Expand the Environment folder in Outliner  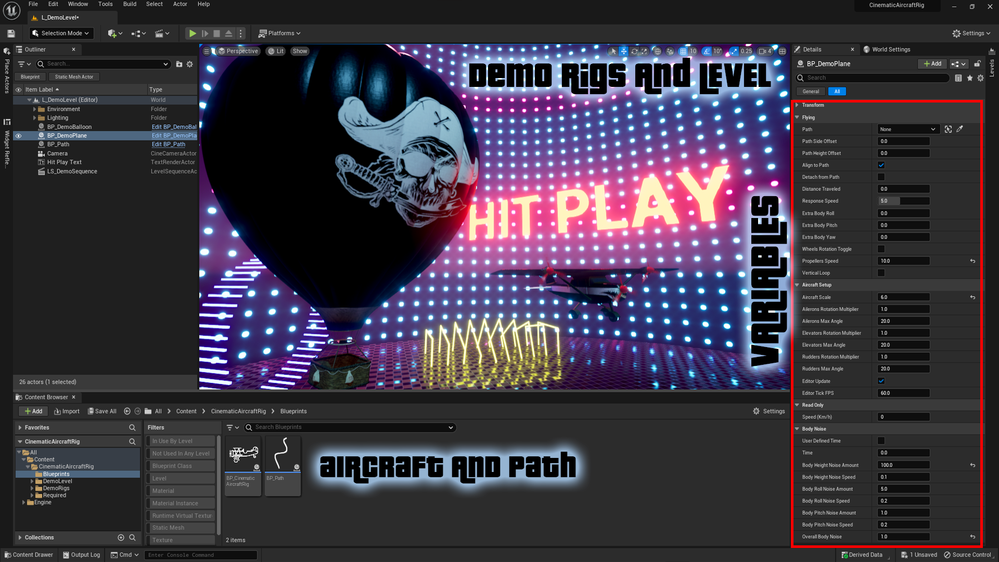pyautogui.click(x=34, y=109)
